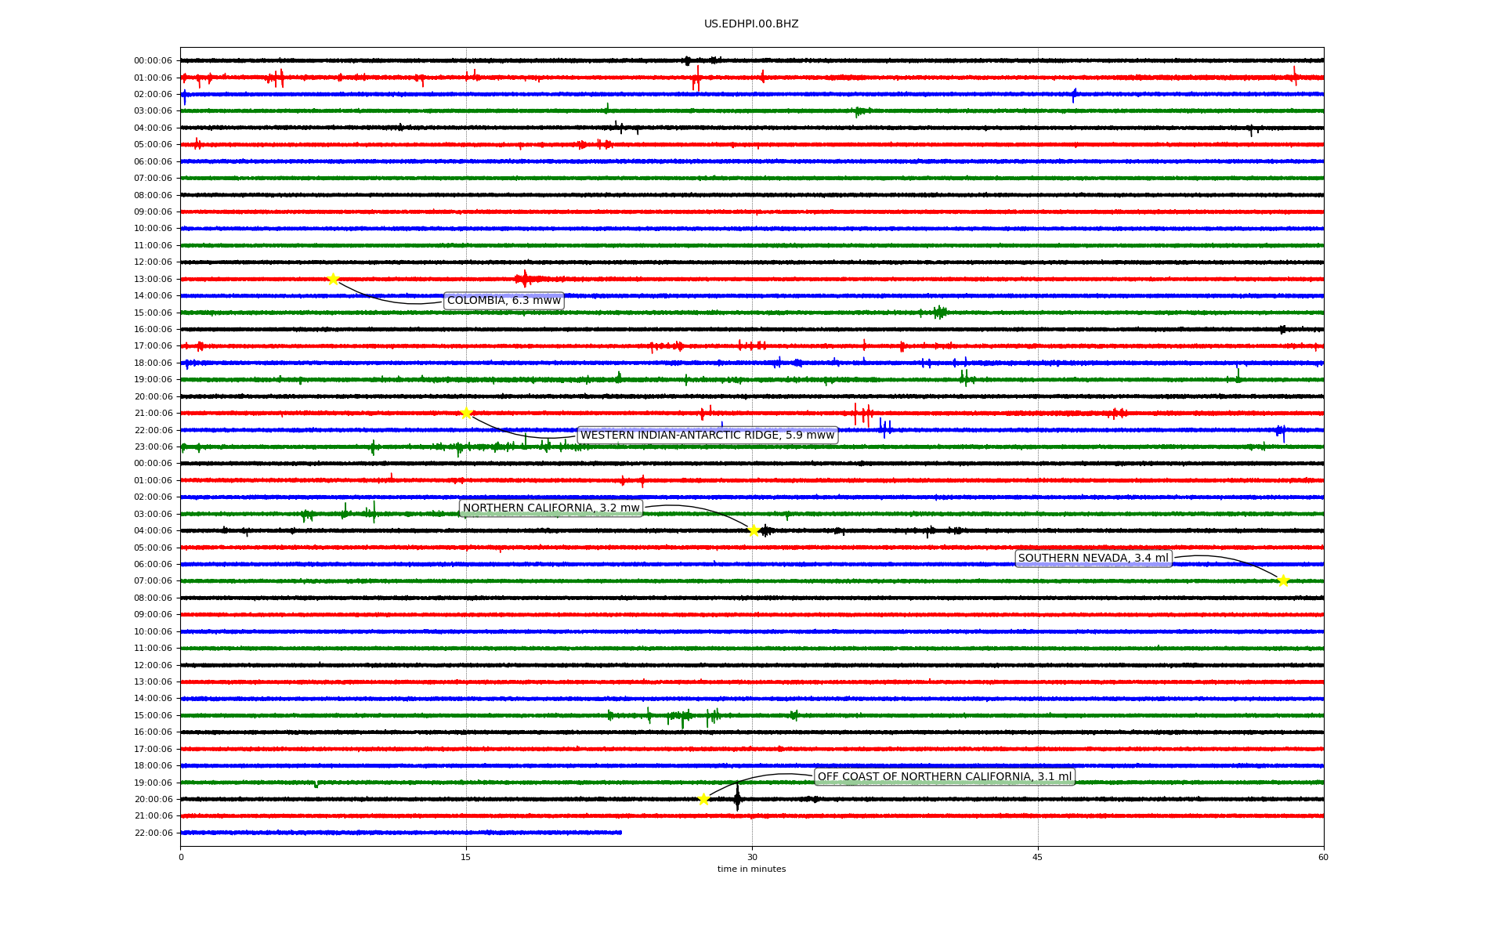Click the 13:00:06 time label beside Colombia trace
The width and height of the screenshot is (1504, 940).
153,280
